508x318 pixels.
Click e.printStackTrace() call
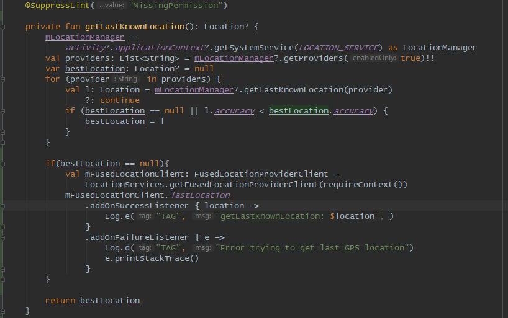point(152,258)
